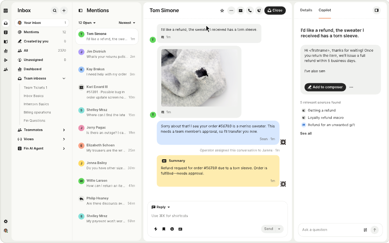
Task: Open the settings gear in left rail
Action: (6, 221)
